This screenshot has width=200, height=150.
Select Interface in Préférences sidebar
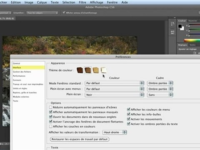29,67
